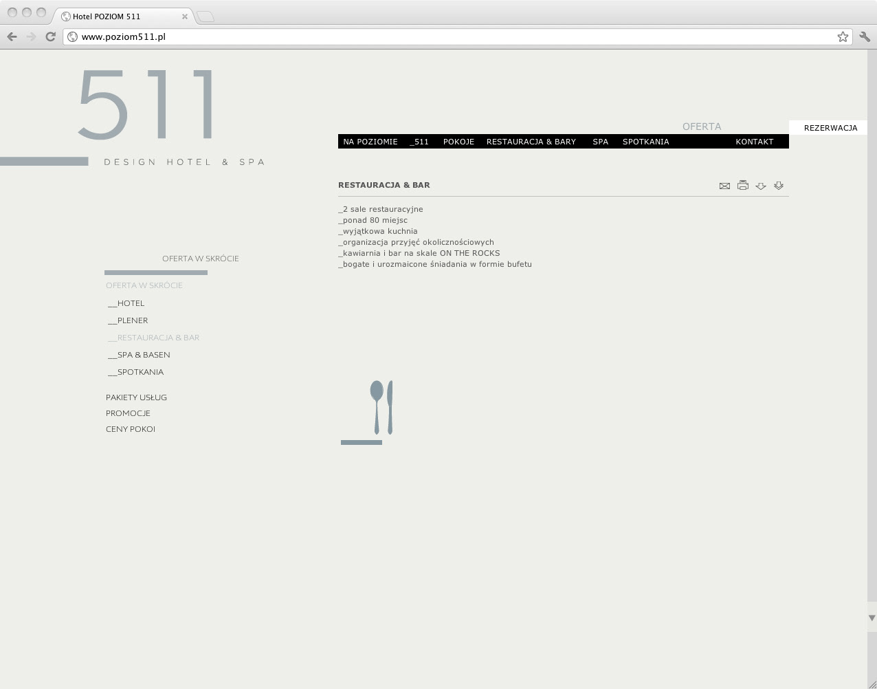Click the spoon and knife icon

pos(381,408)
